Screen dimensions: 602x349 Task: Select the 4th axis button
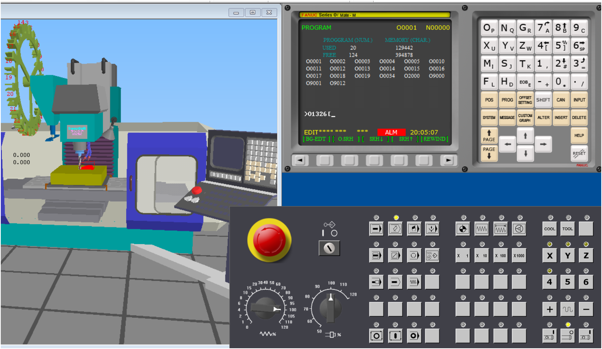[549, 282]
